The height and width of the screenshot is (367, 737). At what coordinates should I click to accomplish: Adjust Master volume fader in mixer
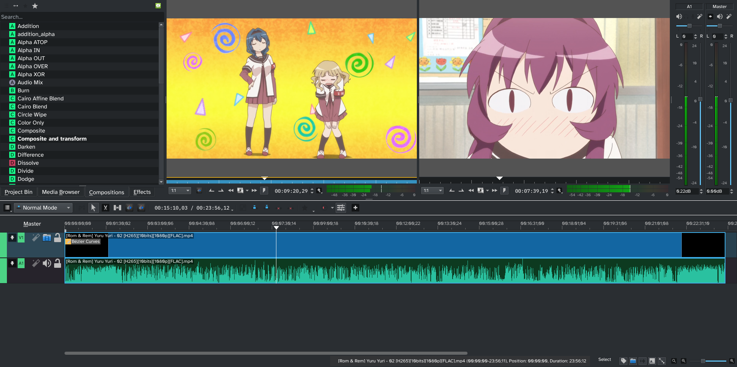(x=730, y=100)
